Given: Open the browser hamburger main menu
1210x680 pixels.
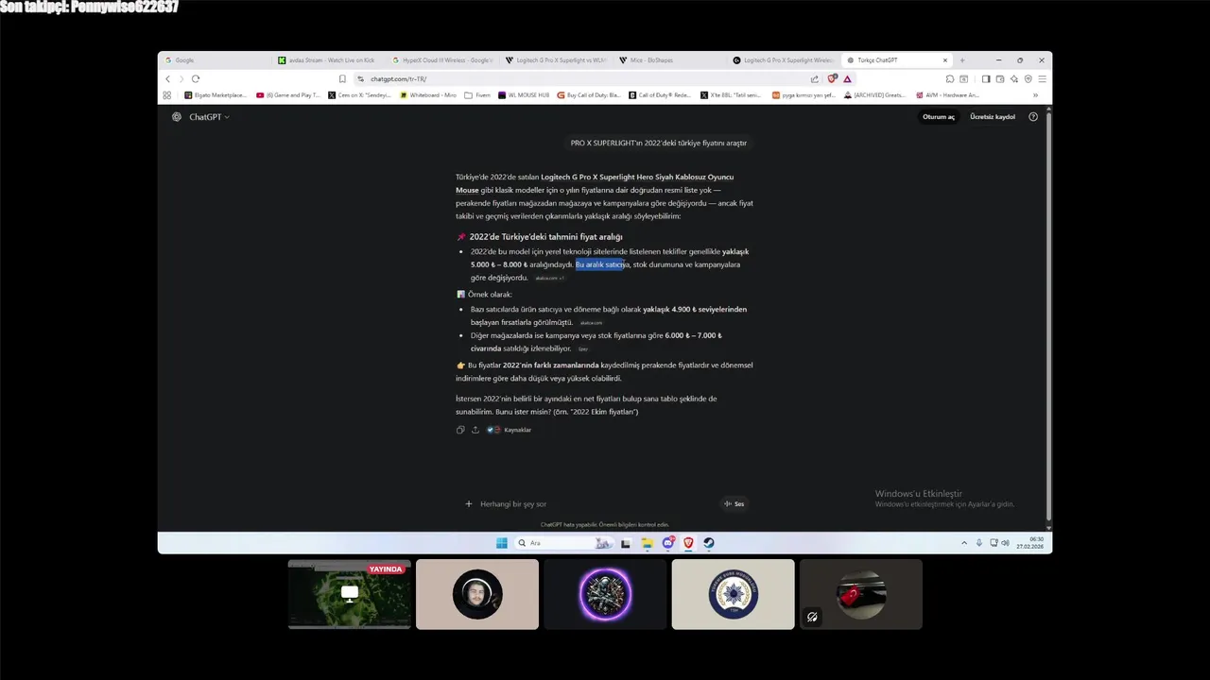Looking at the screenshot, I should pyautogui.click(x=1042, y=79).
